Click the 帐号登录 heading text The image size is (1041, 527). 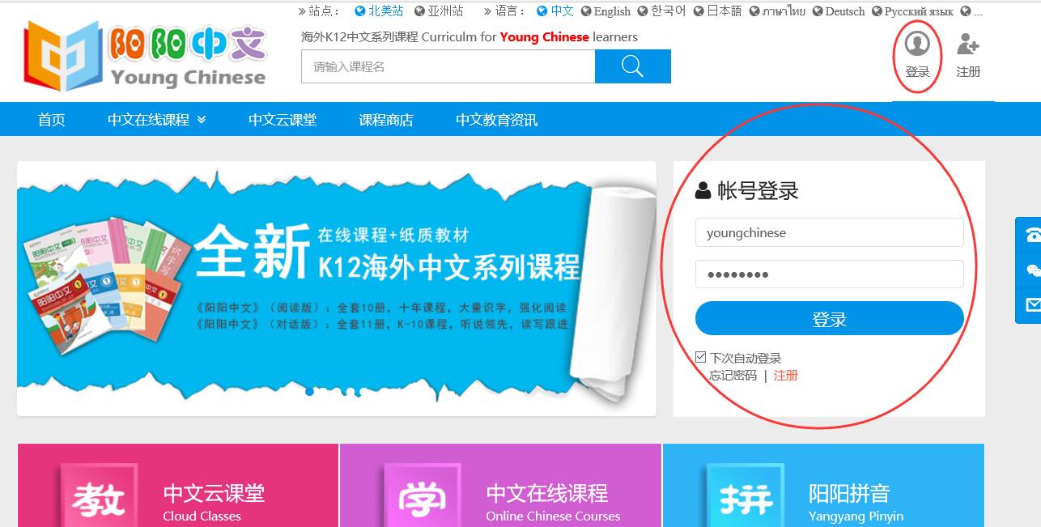tap(758, 191)
